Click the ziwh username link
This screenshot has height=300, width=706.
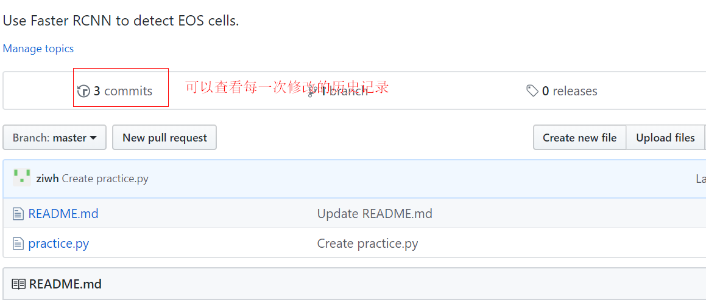pyautogui.click(x=48, y=179)
